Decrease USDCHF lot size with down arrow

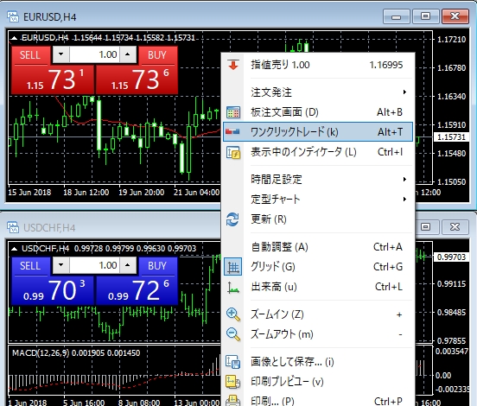click(x=60, y=265)
